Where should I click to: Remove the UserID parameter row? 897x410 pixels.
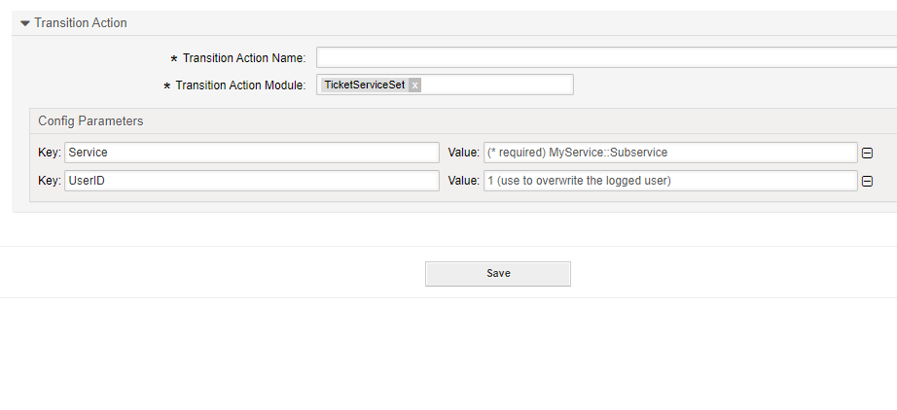click(867, 181)
